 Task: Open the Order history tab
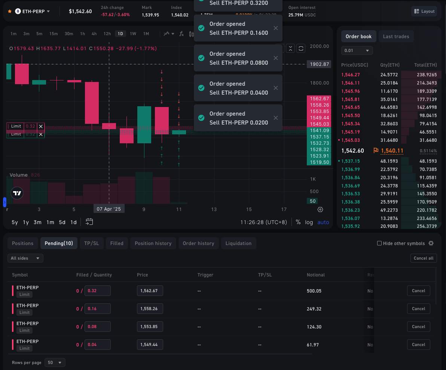click(199, 244)
